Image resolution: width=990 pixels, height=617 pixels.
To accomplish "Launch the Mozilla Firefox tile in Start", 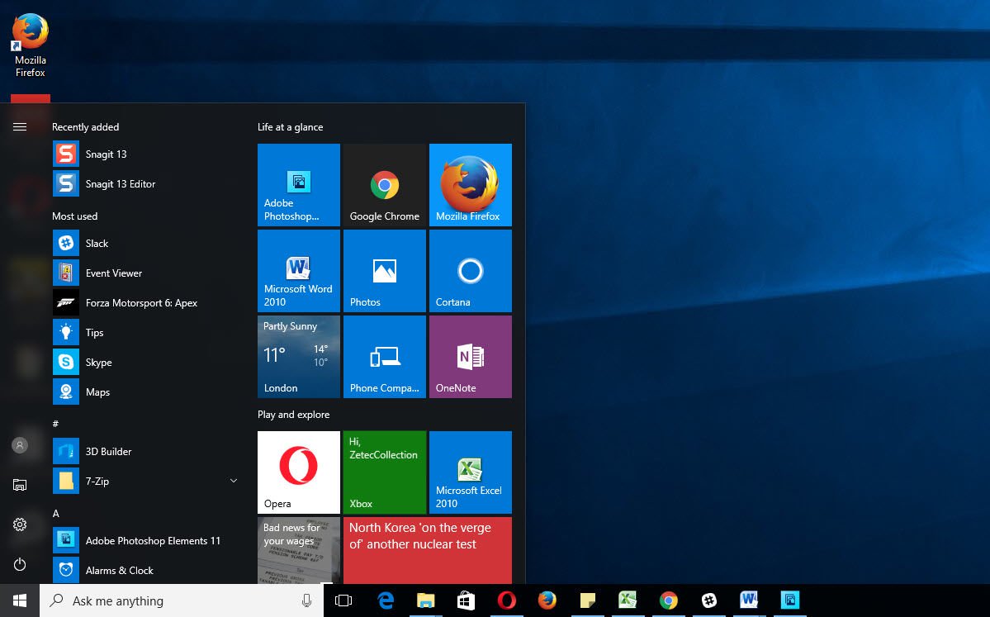I will point(470,185).
